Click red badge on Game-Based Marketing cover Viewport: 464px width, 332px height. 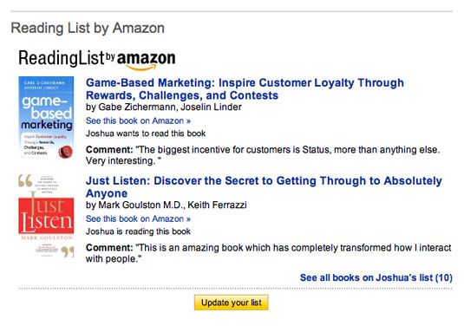click(x=65, y=152)
